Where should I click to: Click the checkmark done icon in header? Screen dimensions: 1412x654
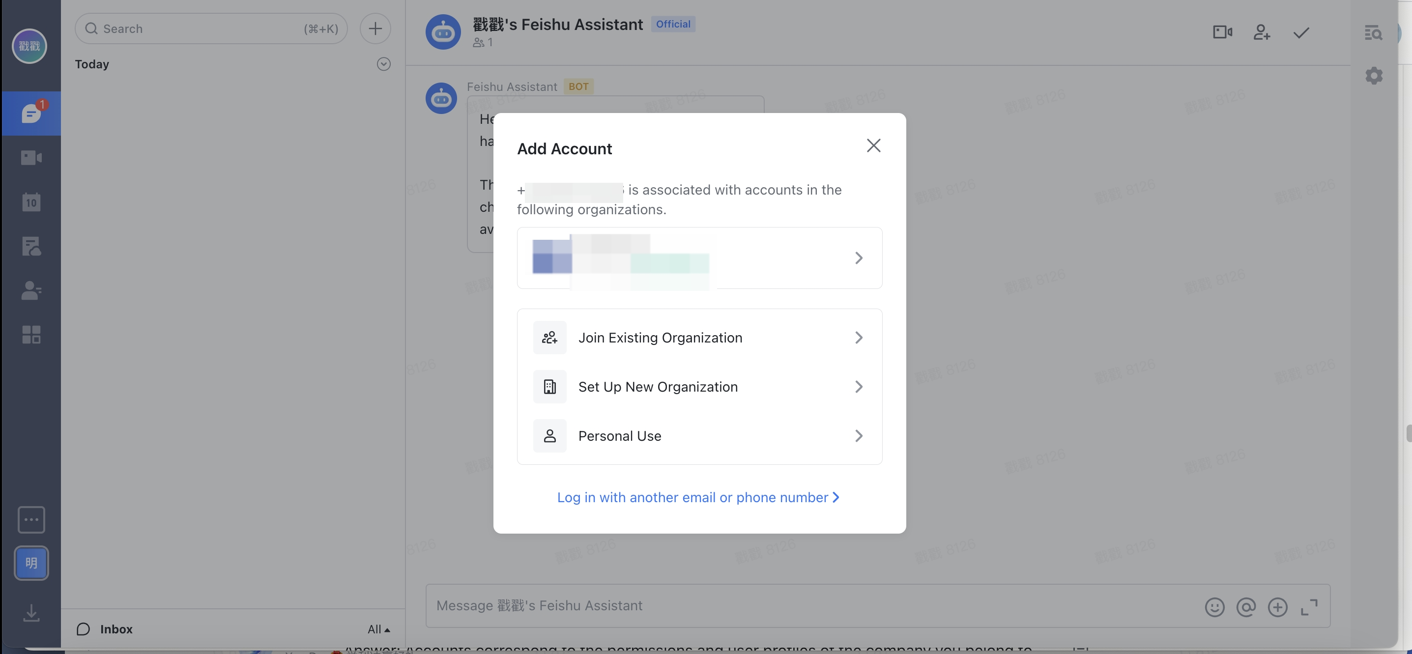pyautogui.click(x=1301, y=32)
